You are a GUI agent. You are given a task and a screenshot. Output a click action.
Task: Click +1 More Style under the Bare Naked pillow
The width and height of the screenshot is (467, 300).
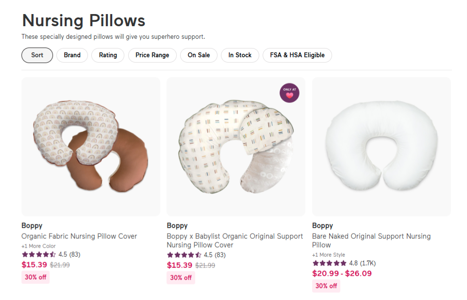coord(329,254)
